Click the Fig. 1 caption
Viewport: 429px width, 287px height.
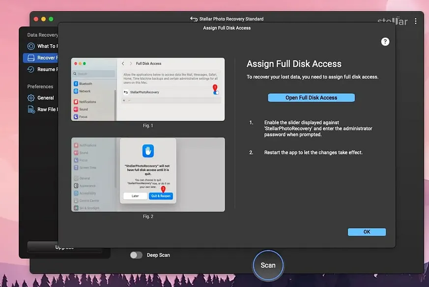tap(148, 126)
